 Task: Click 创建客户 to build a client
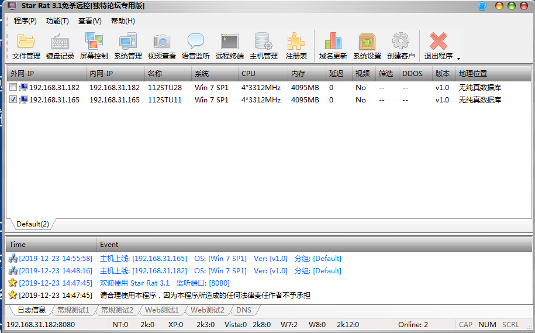[401, 46]
